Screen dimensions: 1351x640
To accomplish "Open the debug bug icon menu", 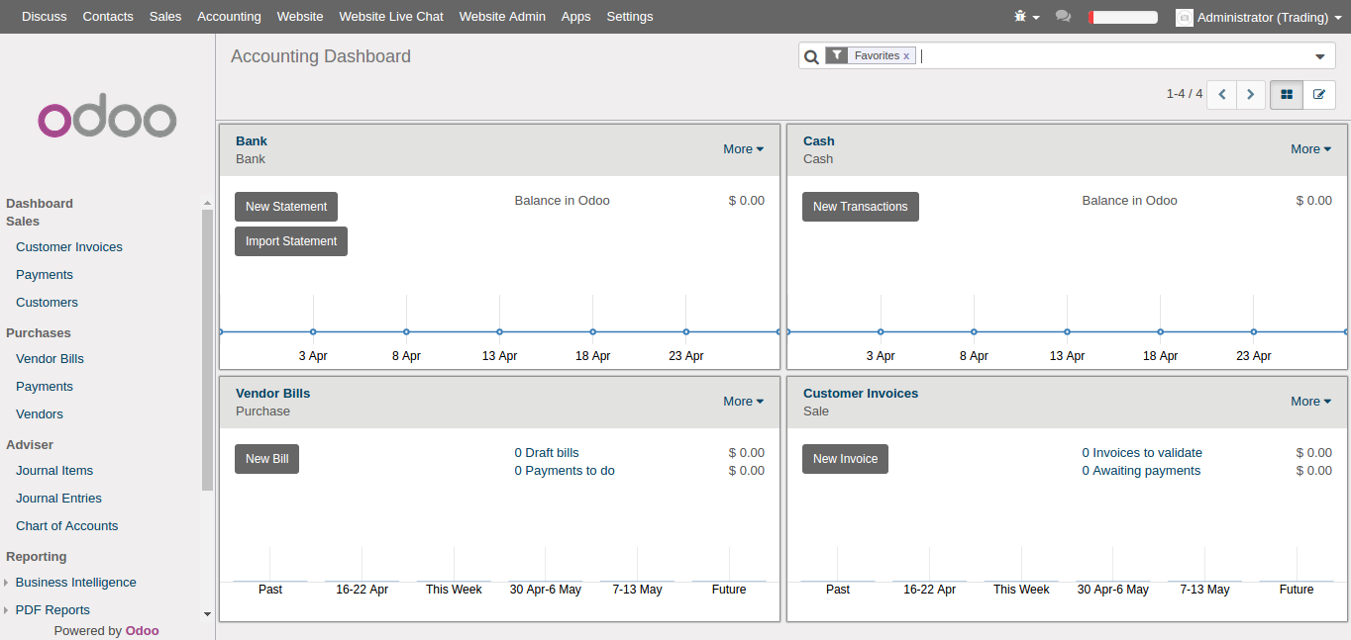I will (1026, 17).
